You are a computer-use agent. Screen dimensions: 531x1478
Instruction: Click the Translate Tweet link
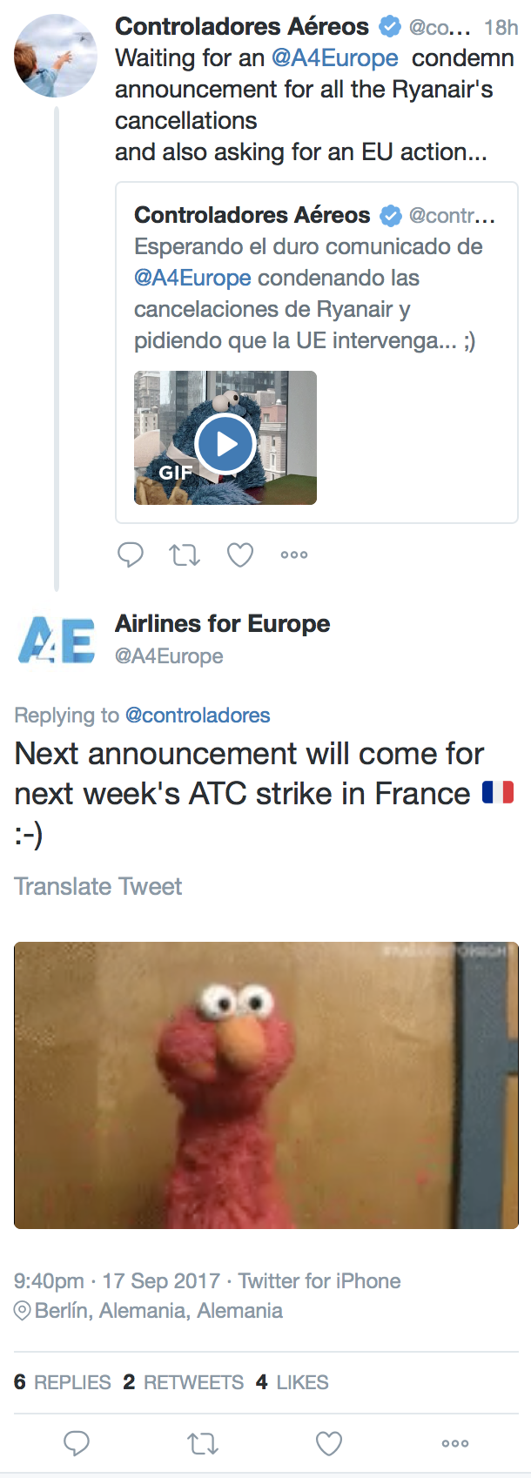tap(98, 886)
